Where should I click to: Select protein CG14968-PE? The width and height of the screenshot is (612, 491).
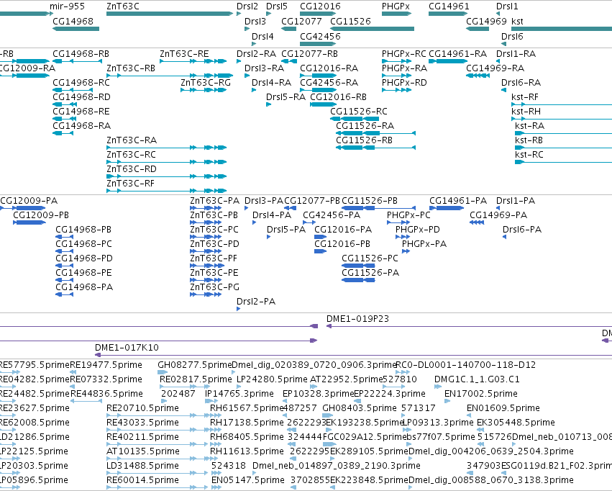tap(83, 272)
